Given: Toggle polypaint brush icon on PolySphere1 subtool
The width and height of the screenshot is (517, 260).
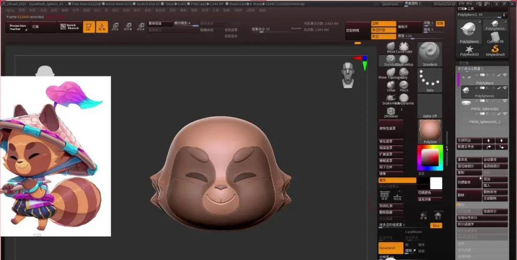Looking at the screenshot, I should tap(499, 88).
